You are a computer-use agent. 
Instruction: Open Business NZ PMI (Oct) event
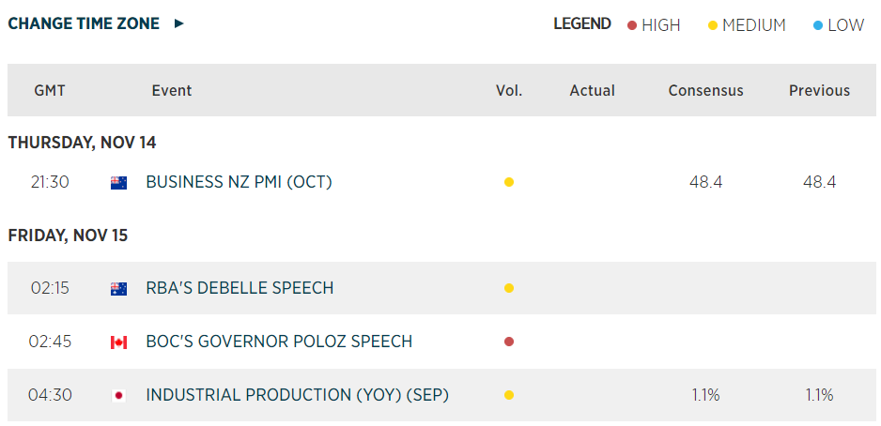(239, 182)
